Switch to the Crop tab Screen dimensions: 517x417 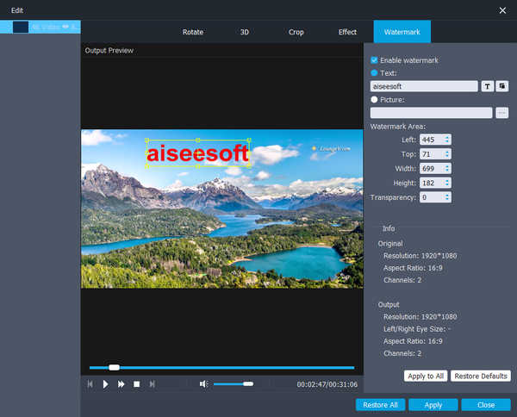(x=296, y=32)
